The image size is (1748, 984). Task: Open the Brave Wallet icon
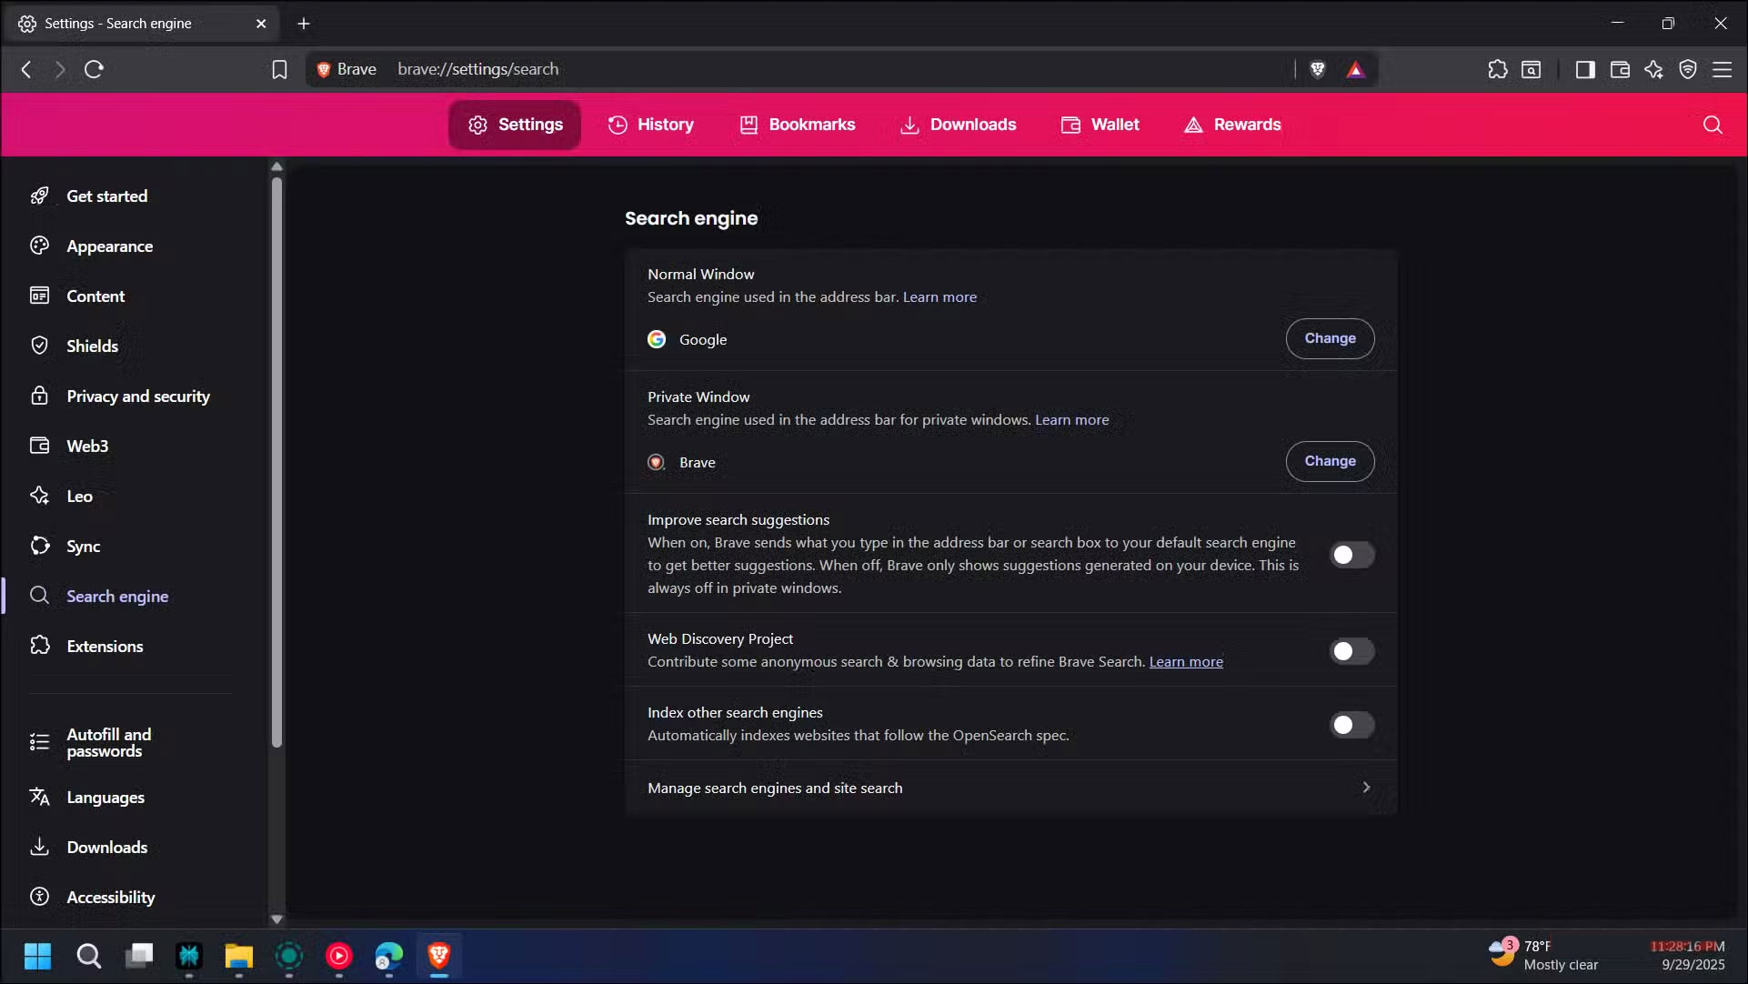1620,69
